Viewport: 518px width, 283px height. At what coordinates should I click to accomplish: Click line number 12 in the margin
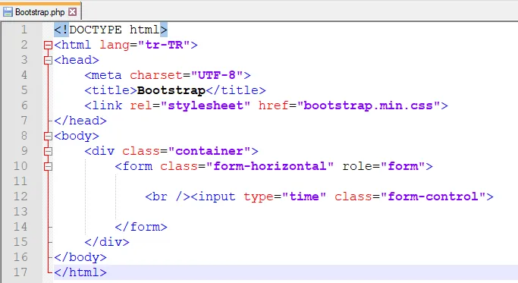coord(20,197)
